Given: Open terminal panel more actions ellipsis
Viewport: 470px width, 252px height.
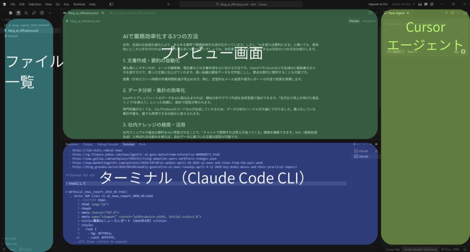Looking at the screenshot, I should pyautogui.click(x=365, y=144).
